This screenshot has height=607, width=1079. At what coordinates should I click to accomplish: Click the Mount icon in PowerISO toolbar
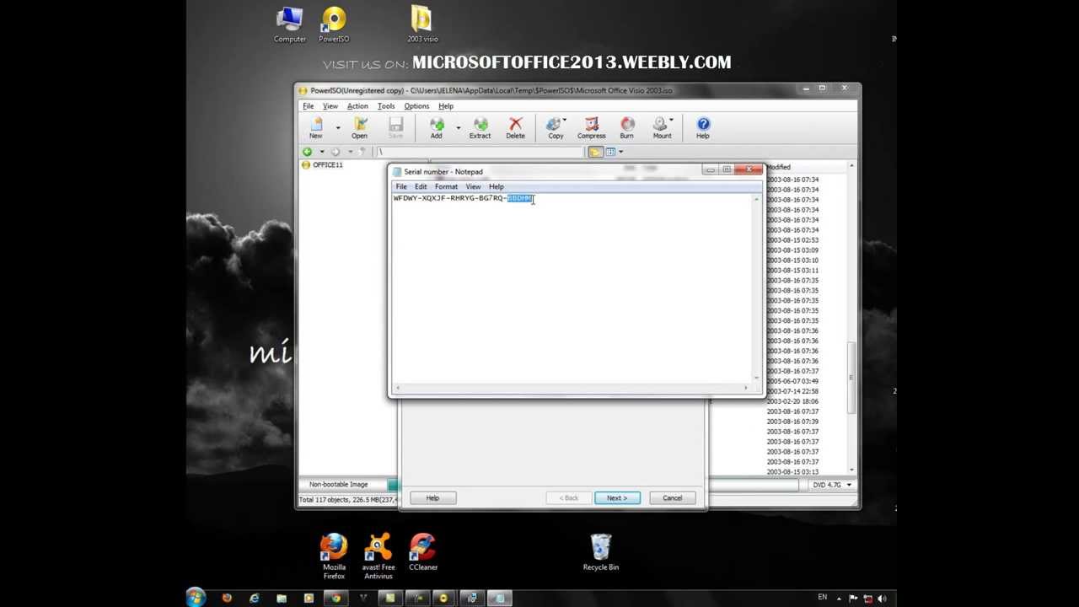tap(662, 128)
